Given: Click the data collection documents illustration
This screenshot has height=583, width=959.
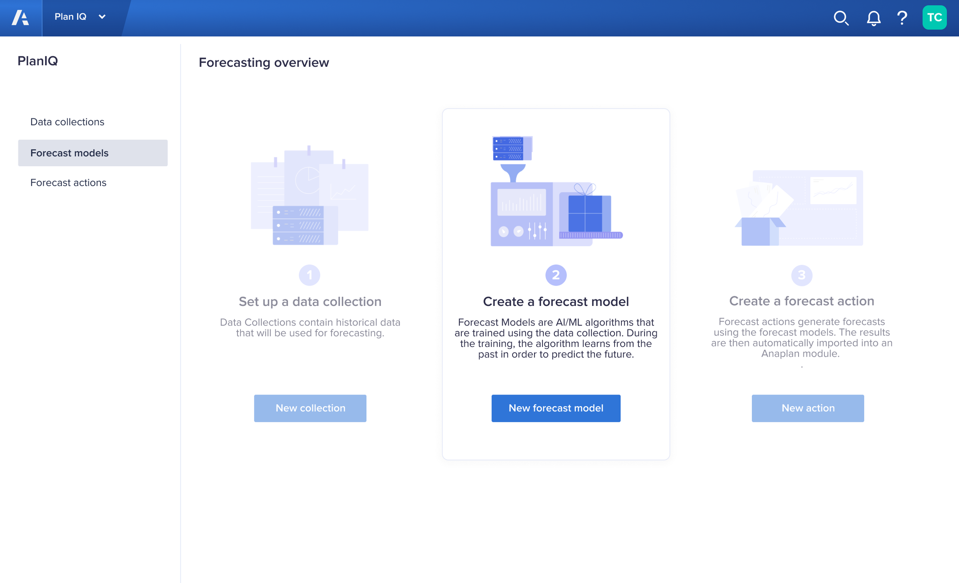Looking at the screenshot, I should click(310, 196).
